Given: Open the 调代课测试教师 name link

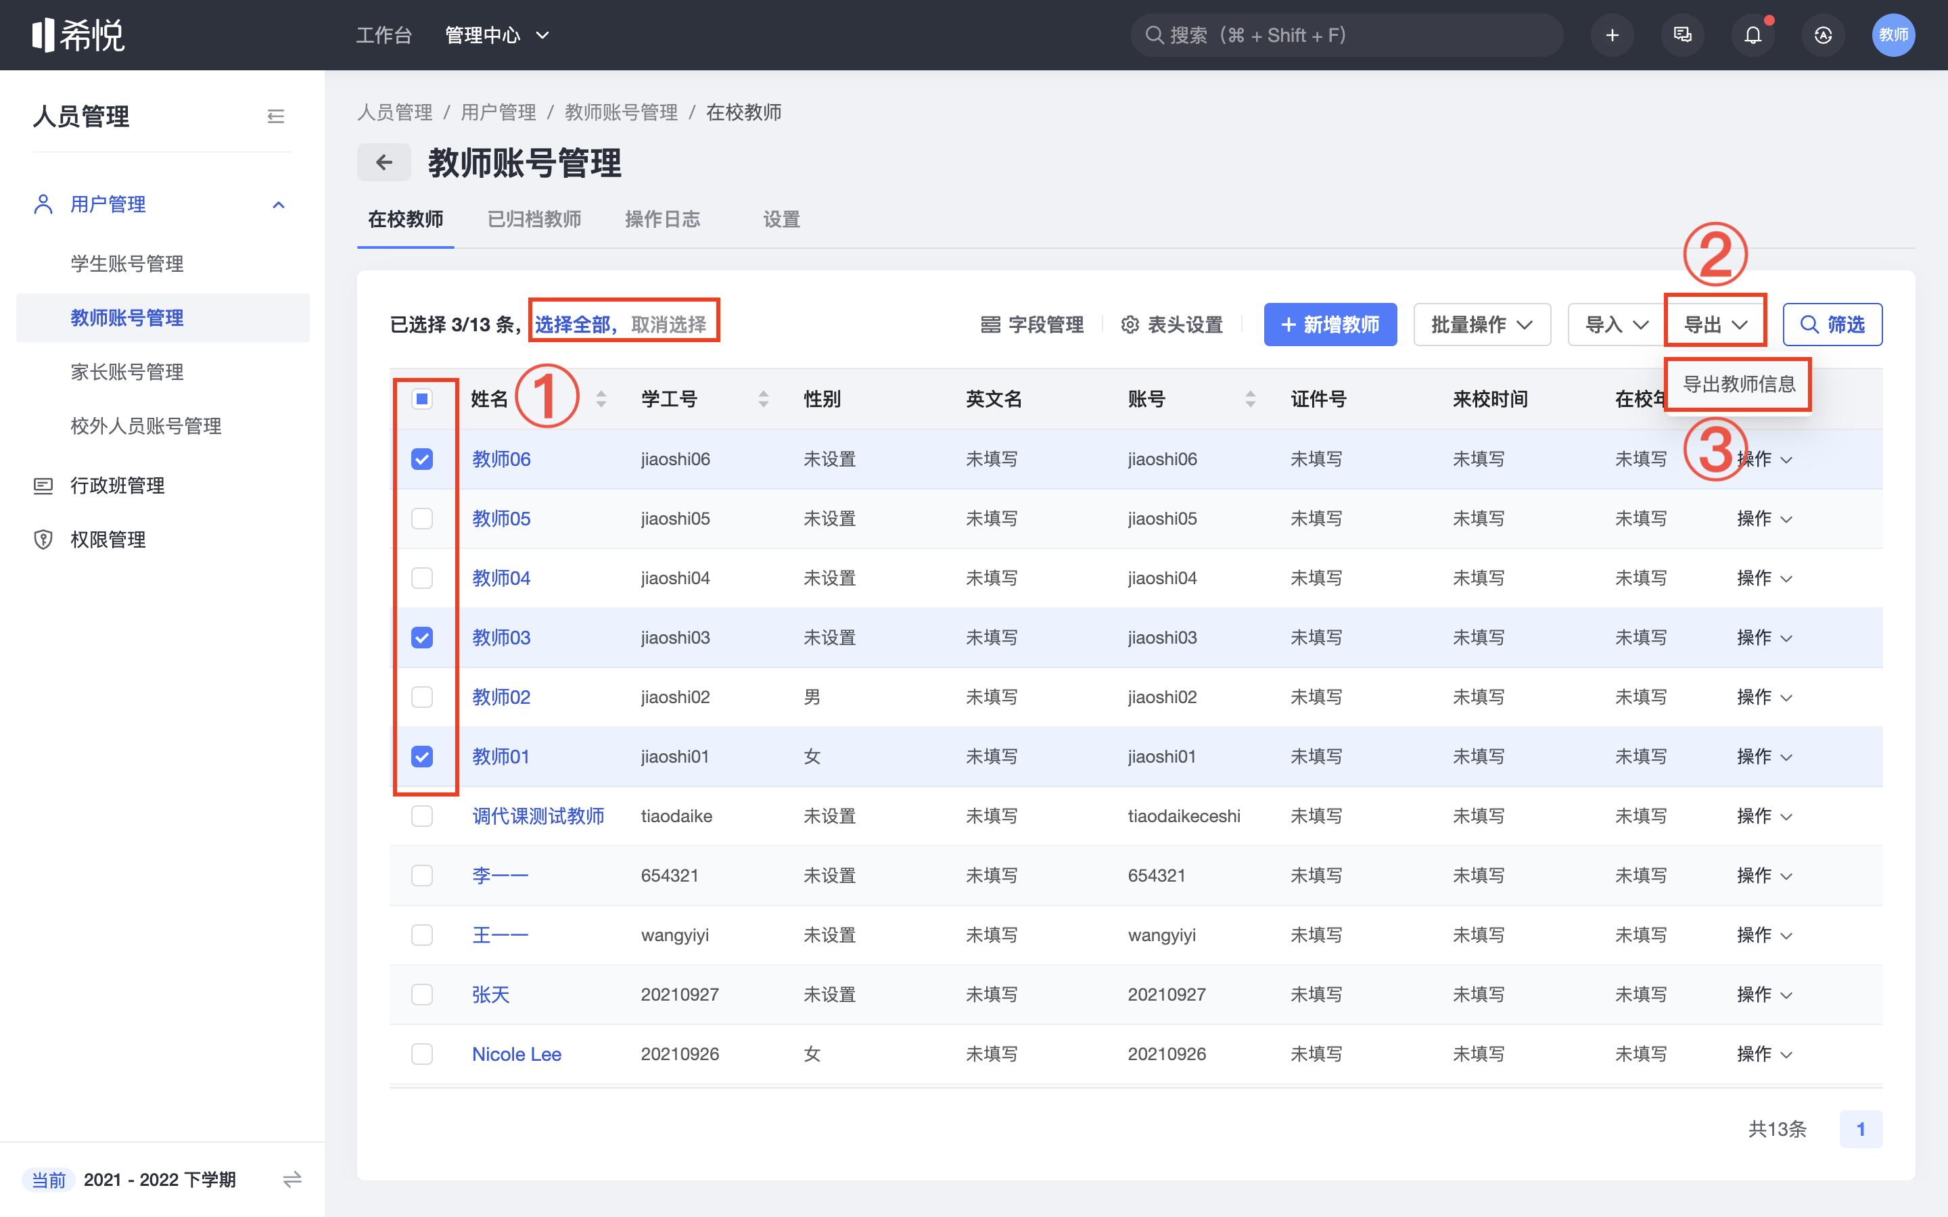Looking at the screenshot, I should point(538,816).
